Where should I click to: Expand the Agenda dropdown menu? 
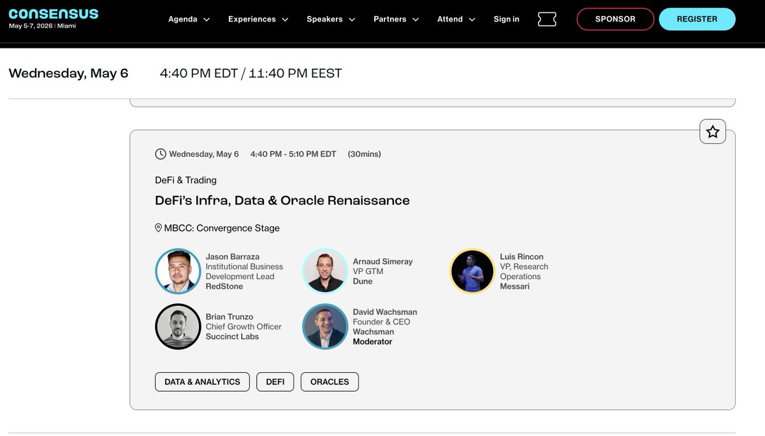pos(189,19)
